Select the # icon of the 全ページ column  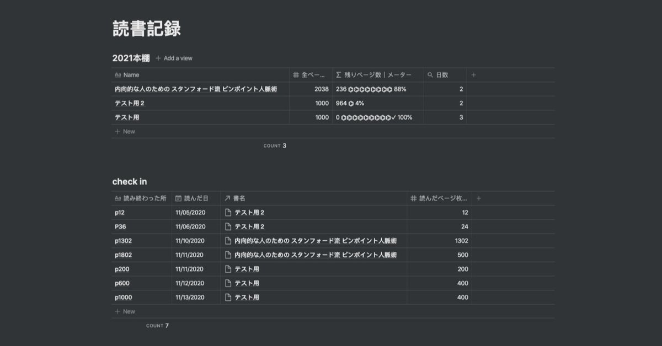pos(295,75)
